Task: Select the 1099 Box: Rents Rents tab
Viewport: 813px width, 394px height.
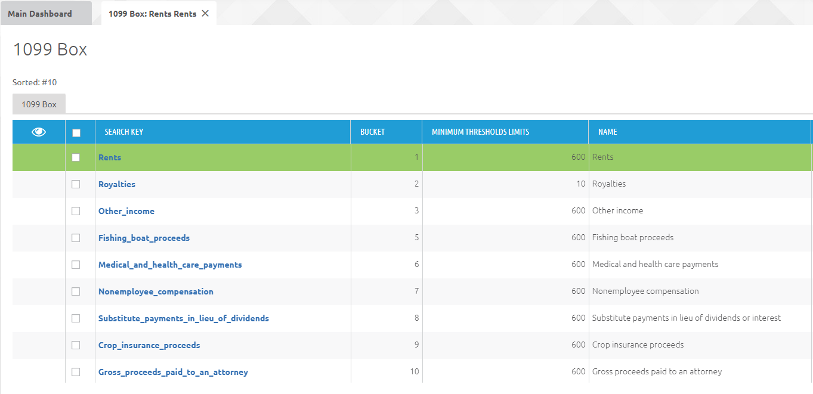Action: tap(152, 14)
